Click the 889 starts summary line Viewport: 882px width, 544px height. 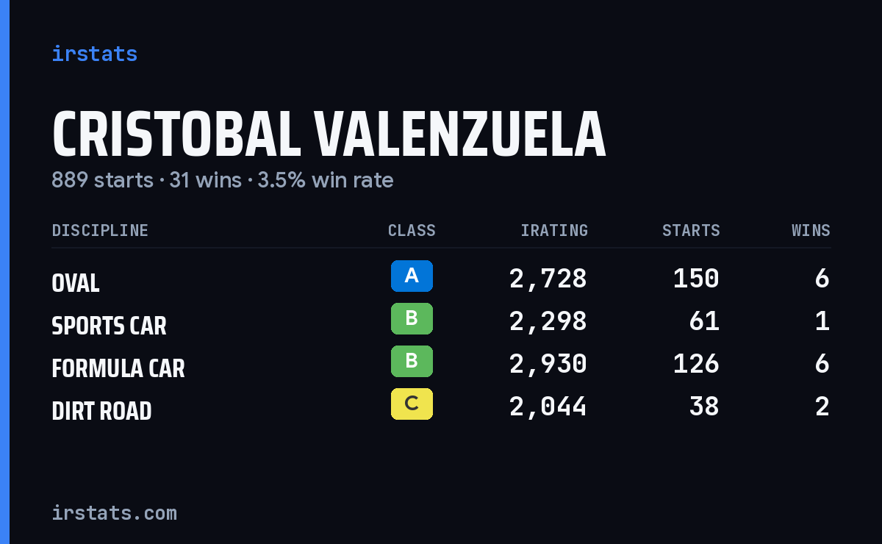click(x=223, y=180)
